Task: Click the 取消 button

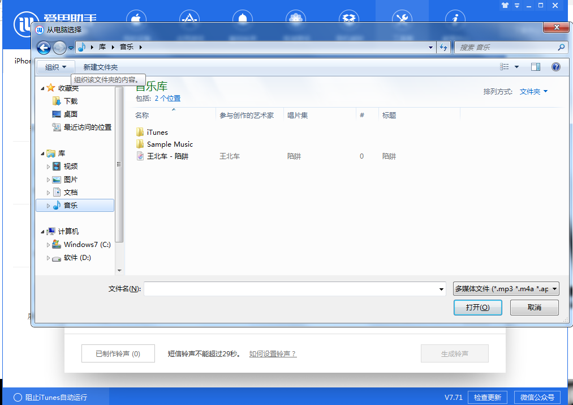Action: coord(535,308)
